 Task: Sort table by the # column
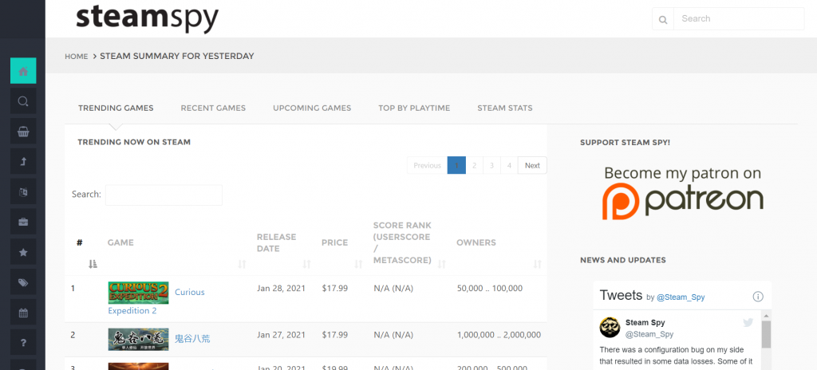[x=93, y=264]
